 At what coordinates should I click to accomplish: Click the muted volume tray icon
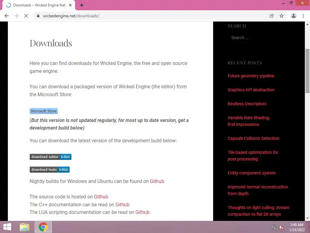tap(281, 227)
